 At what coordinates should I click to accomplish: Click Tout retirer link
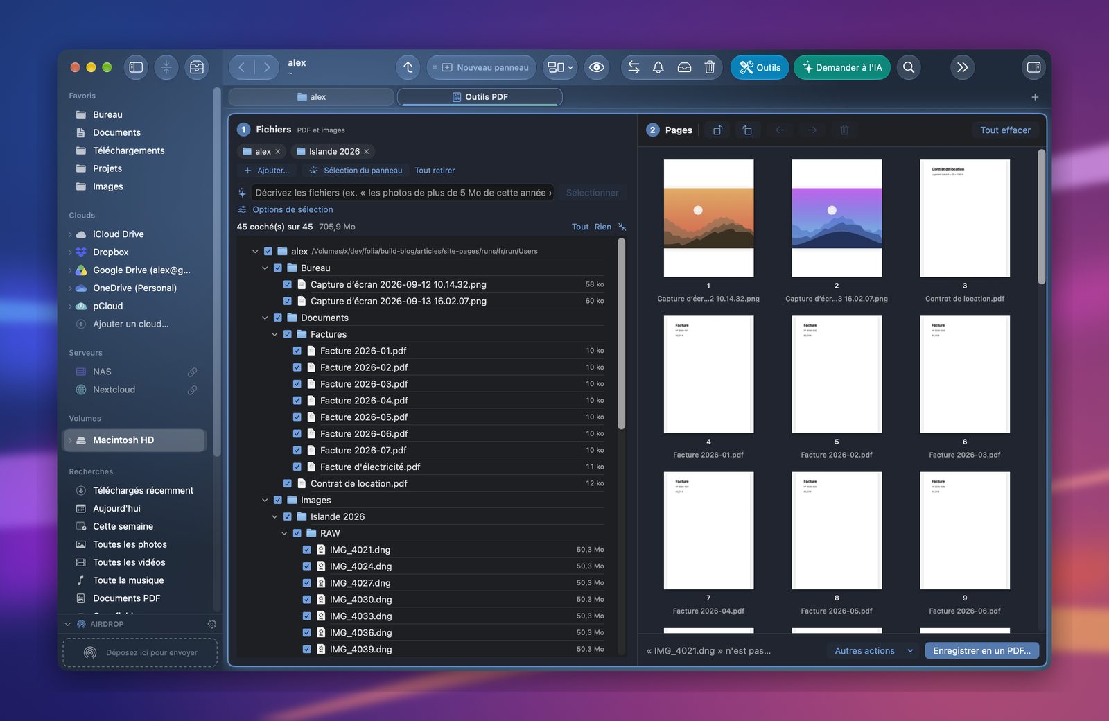[x=435, y=171]
